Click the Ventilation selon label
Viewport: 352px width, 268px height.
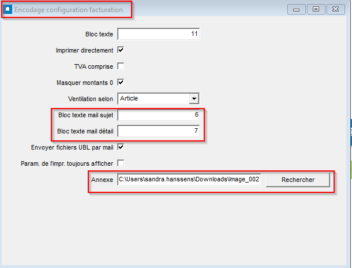[91, 99]
